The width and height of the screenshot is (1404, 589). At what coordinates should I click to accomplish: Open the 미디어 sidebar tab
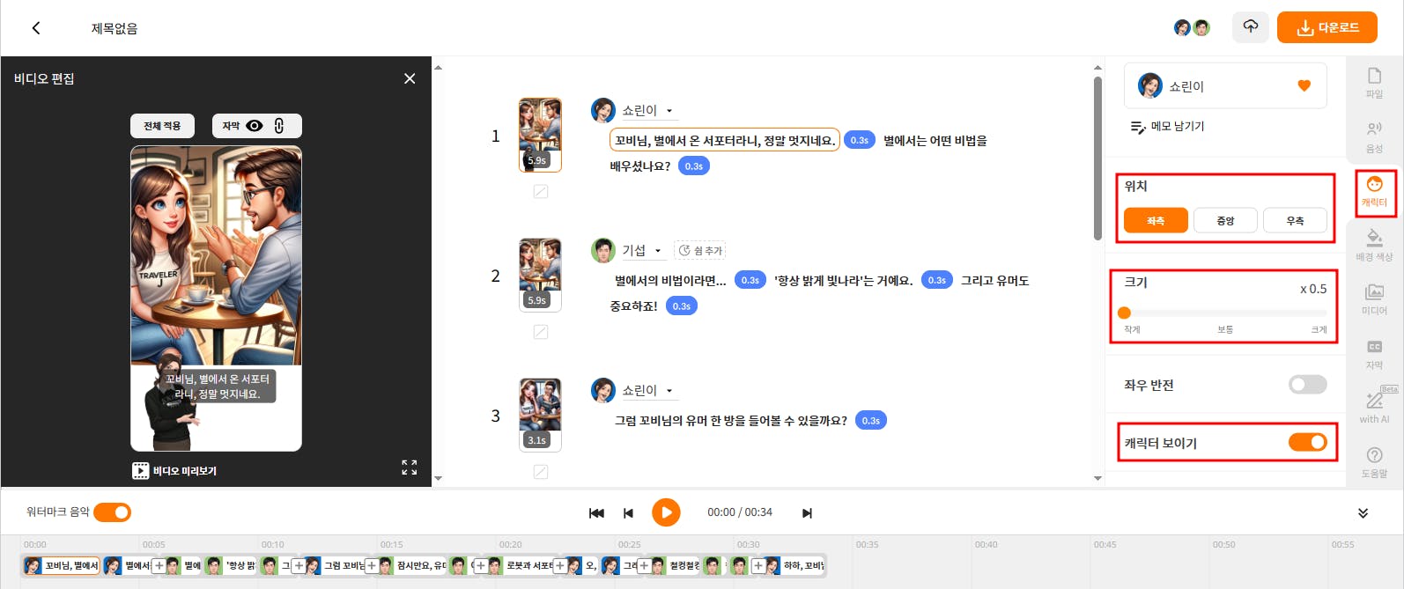(x=1374, y=299)
